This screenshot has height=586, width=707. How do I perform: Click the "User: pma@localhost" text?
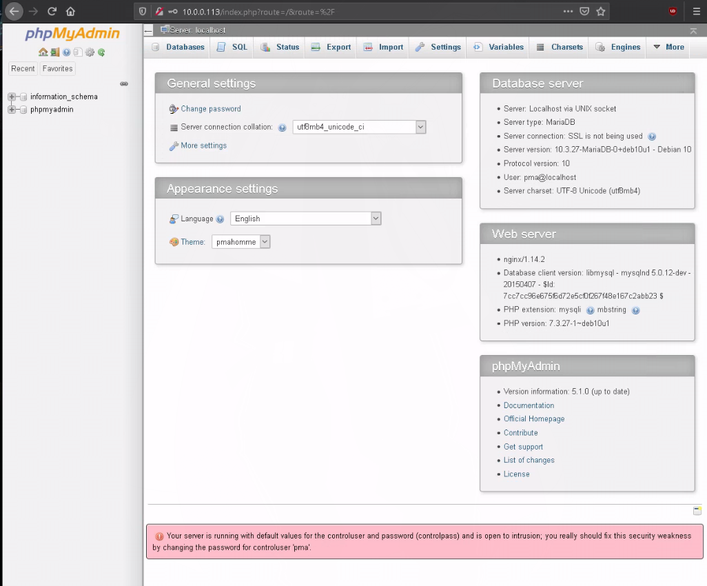pyautogui.click(x=540, y=178)
